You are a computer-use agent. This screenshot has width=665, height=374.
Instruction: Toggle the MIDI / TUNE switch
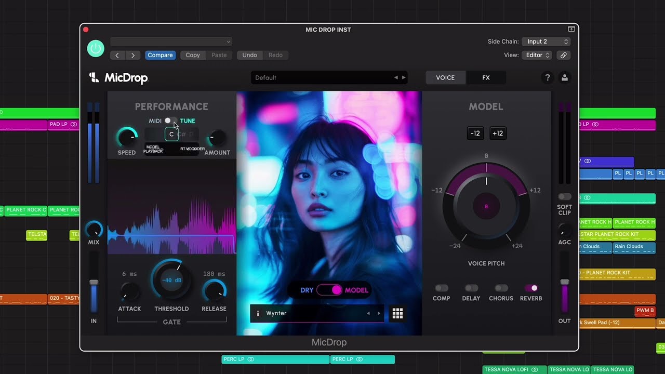170,121
